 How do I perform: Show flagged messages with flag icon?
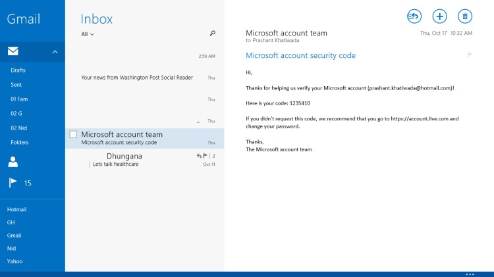tap(13, 182)
